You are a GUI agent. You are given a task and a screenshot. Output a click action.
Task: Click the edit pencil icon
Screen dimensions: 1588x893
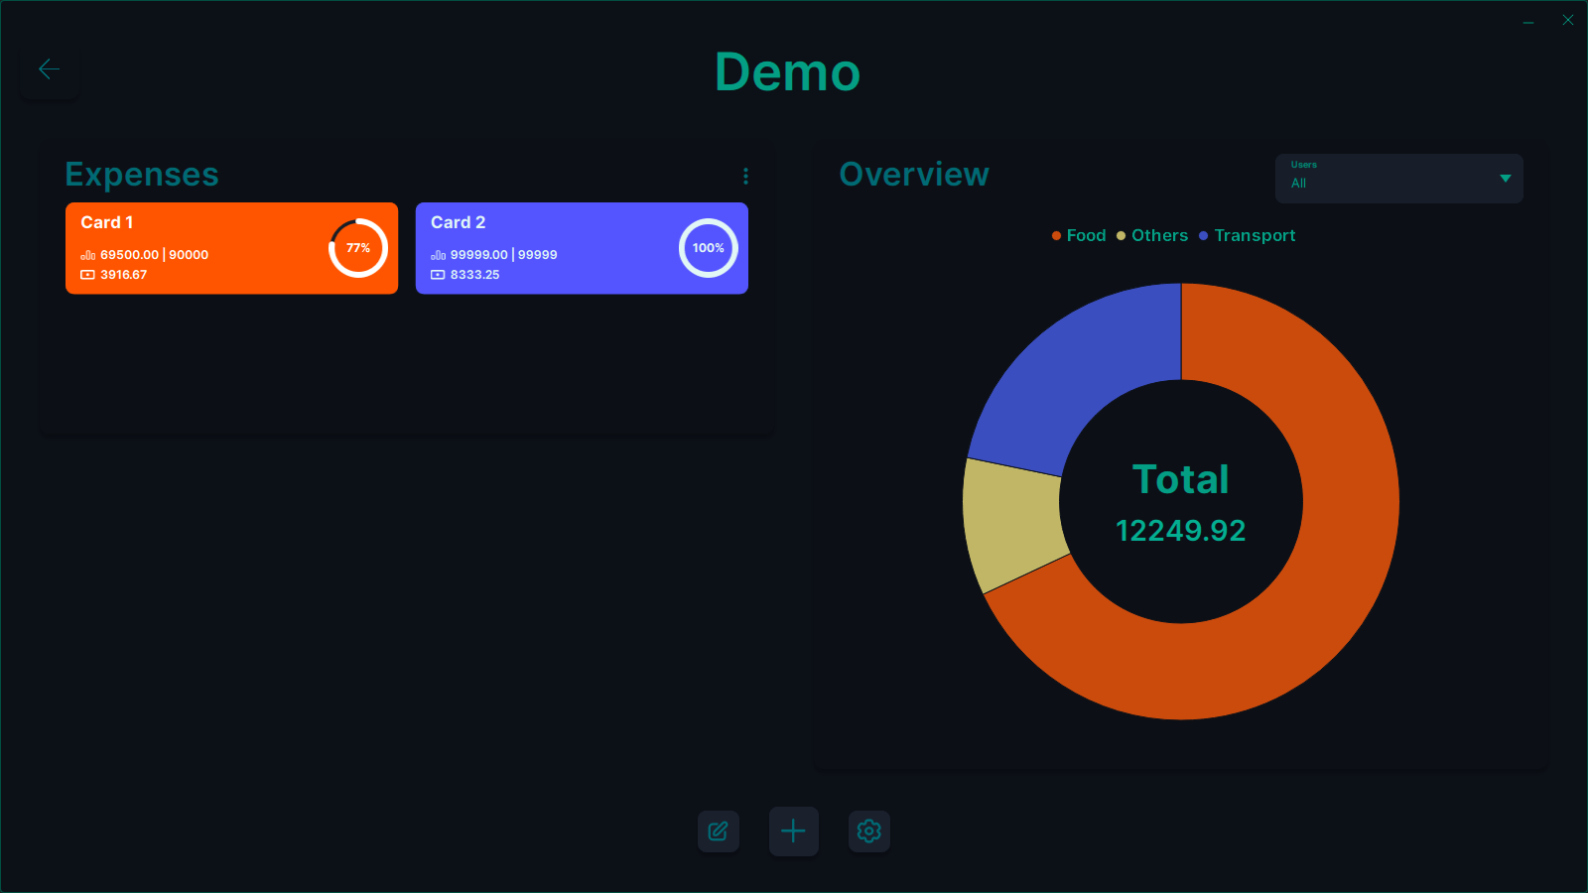pyautogui.click(x=718, y=831)
